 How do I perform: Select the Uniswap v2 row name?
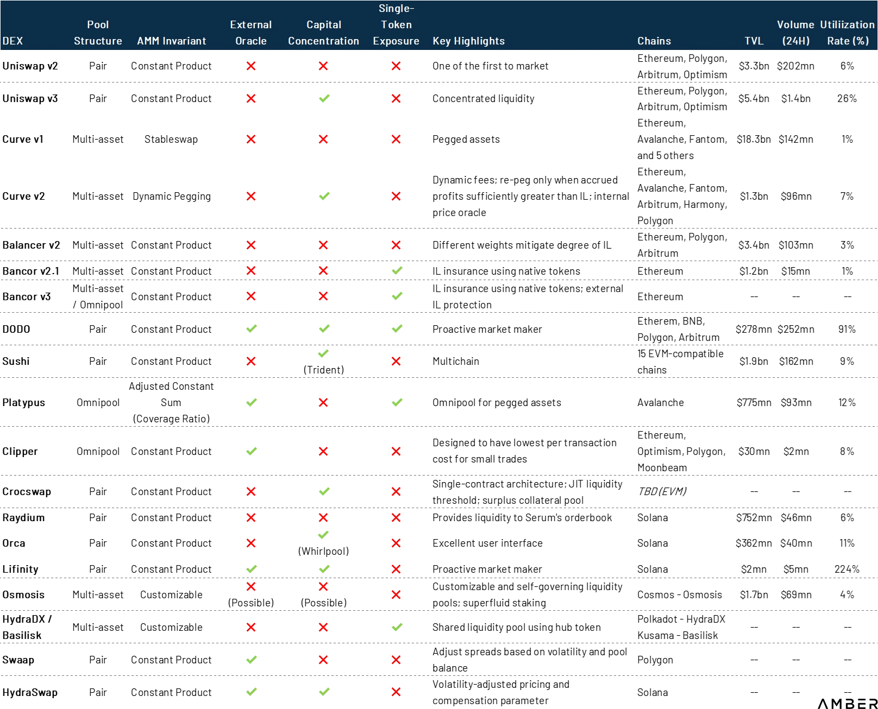coord(30,66)
